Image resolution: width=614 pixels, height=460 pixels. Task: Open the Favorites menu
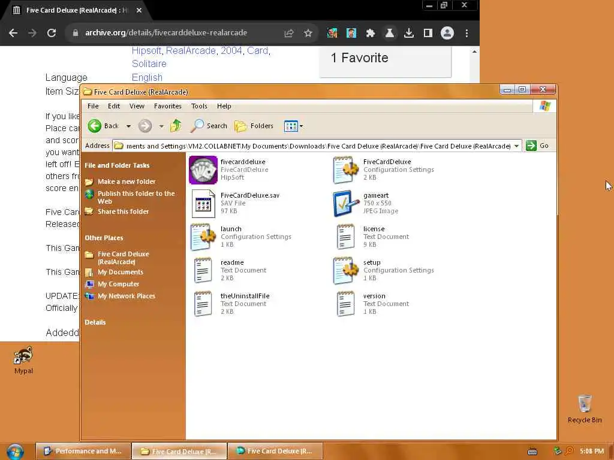168,106
